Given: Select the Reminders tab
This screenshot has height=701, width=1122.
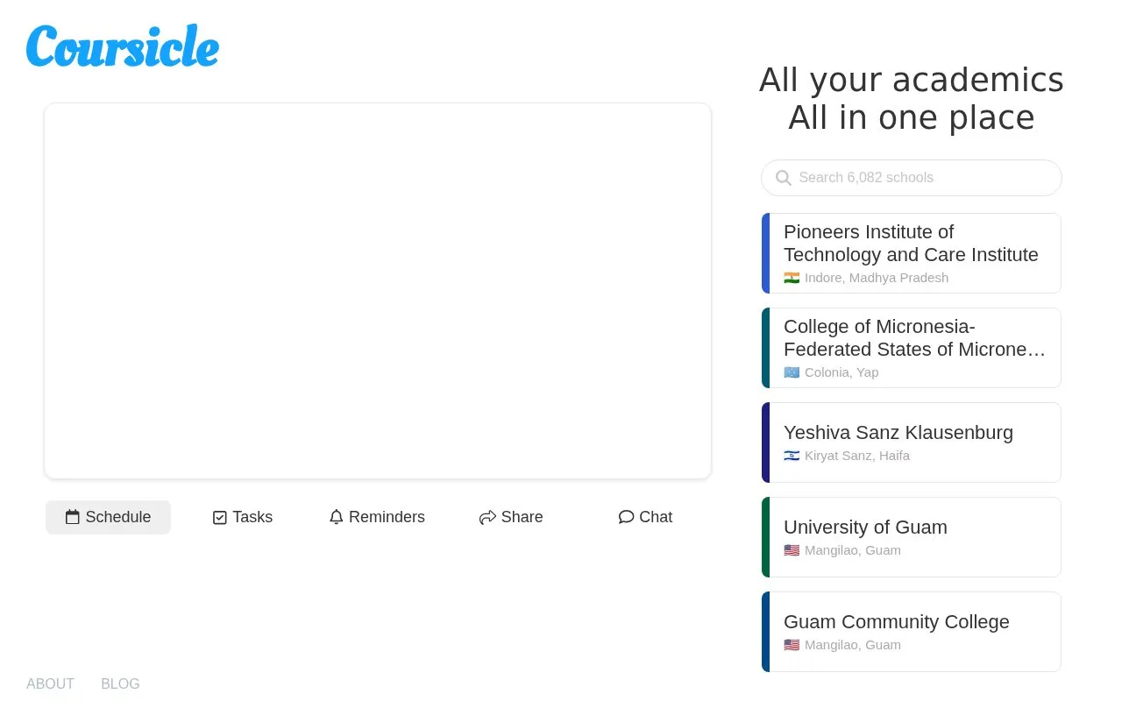Looking at the screenshot, I should tap(377, 517).
